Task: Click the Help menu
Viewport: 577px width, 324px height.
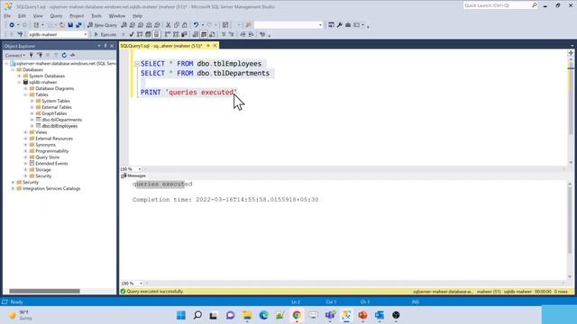Action: point(137,16)
